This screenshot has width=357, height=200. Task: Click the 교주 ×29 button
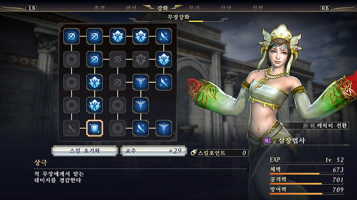tap(154, 151)
